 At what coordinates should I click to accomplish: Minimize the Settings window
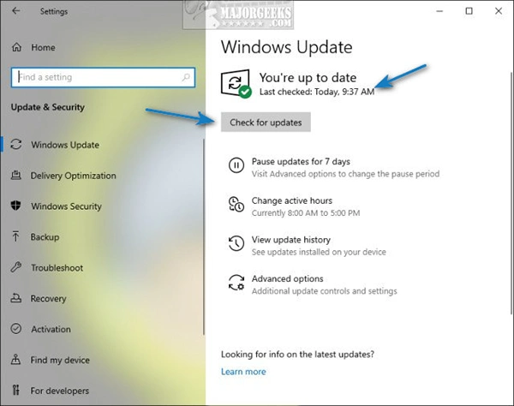(x=439, y=11)
